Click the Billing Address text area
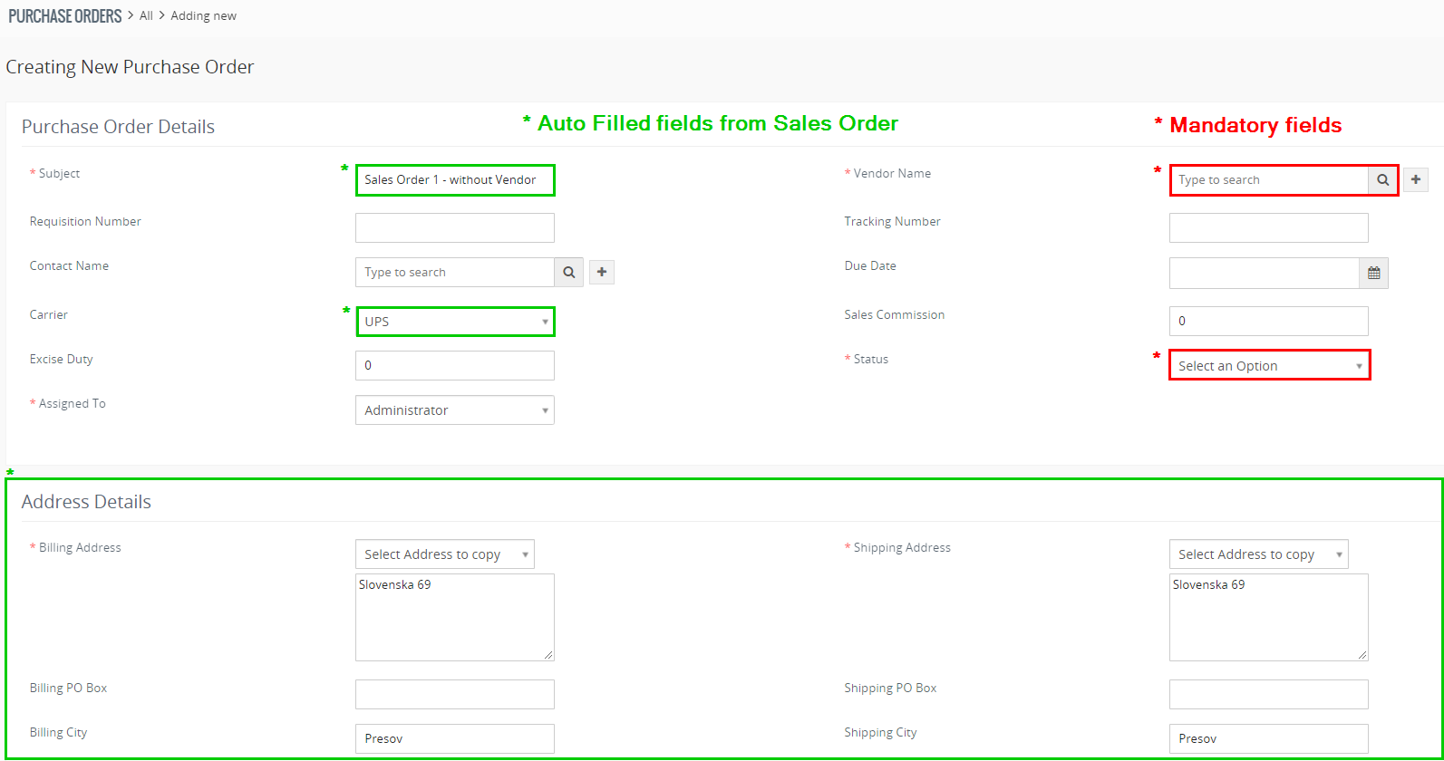This screenshot has width=1444, height=761. [455, 617]
